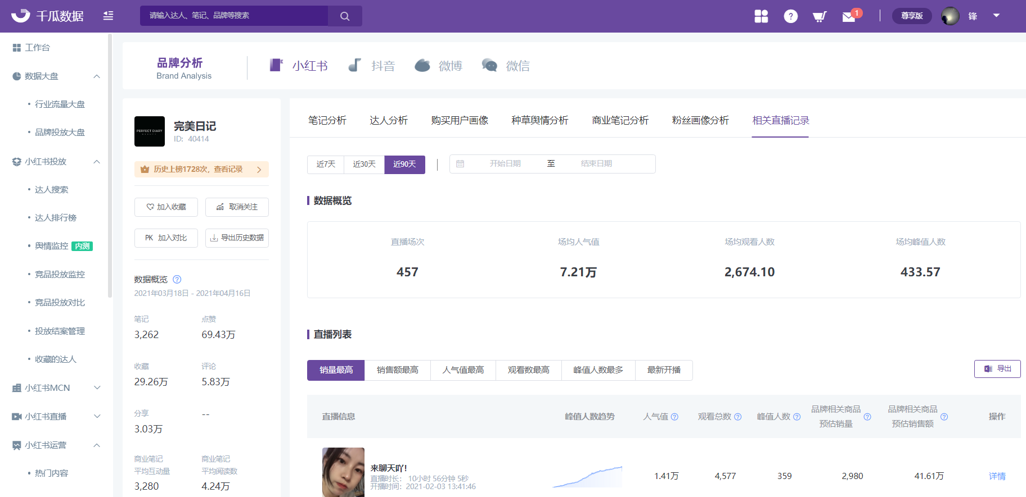The image size is (1026, 497).
Task: Open 投放结案管理 in sidebar
Action: coord(60,331)
